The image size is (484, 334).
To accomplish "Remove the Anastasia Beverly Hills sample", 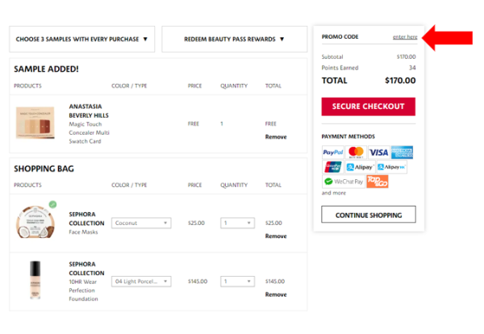I will (x=275, y=137).
